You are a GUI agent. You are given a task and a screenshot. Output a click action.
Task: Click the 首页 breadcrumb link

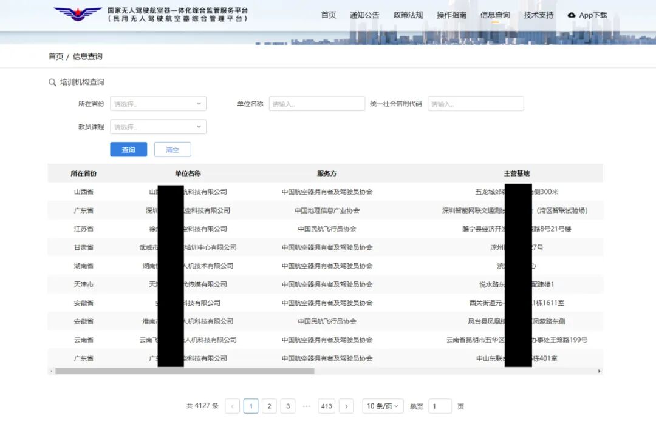point(56,56)
